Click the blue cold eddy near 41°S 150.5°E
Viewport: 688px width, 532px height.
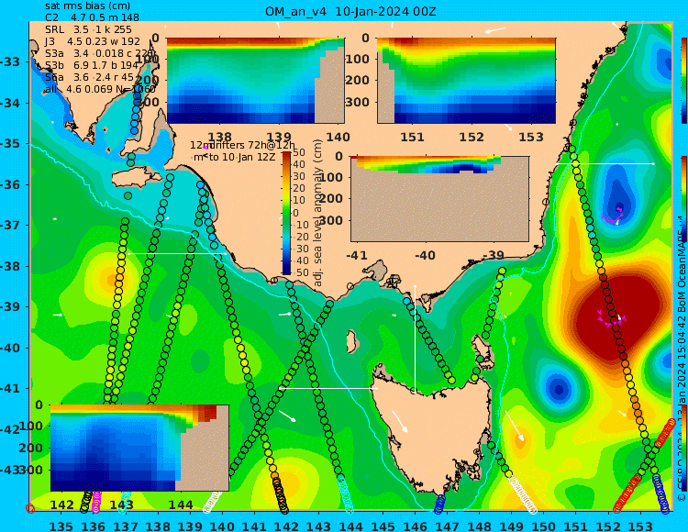tap(558, 388)
